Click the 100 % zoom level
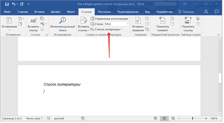This screenshot has height=123, width=224. [x=214, y=119]
